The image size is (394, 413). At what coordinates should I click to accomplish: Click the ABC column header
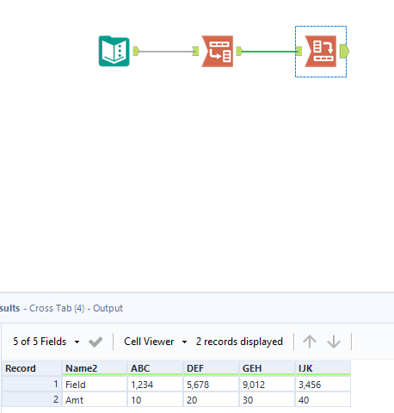point(155,368)
